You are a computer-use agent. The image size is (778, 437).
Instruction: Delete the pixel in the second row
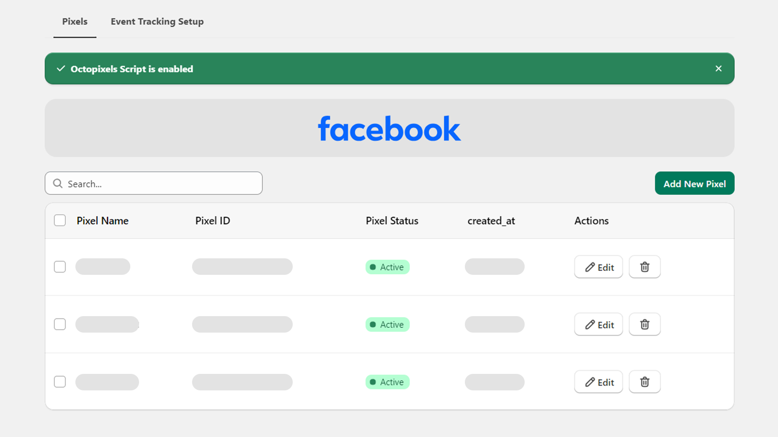pyautogui.click(x=644, y=324)
